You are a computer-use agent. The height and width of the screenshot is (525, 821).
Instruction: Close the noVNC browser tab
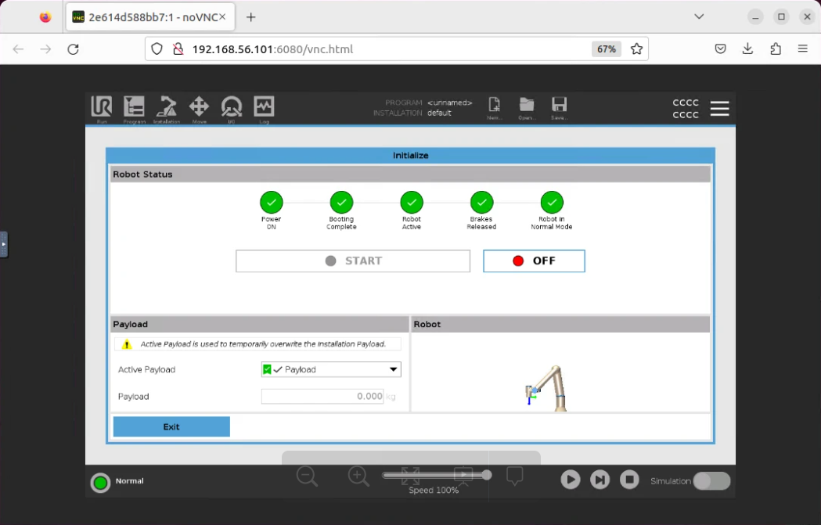pos(222,17)
